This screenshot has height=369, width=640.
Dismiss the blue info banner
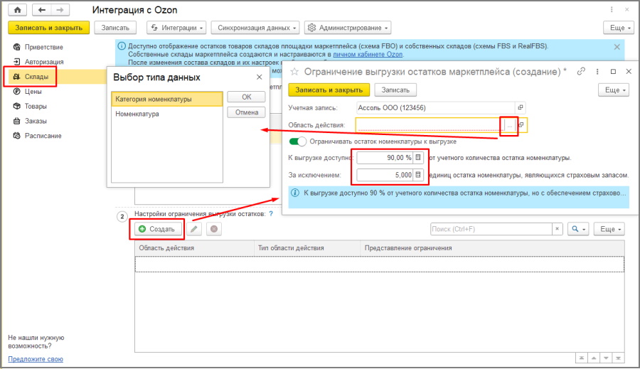coord(617,47)
